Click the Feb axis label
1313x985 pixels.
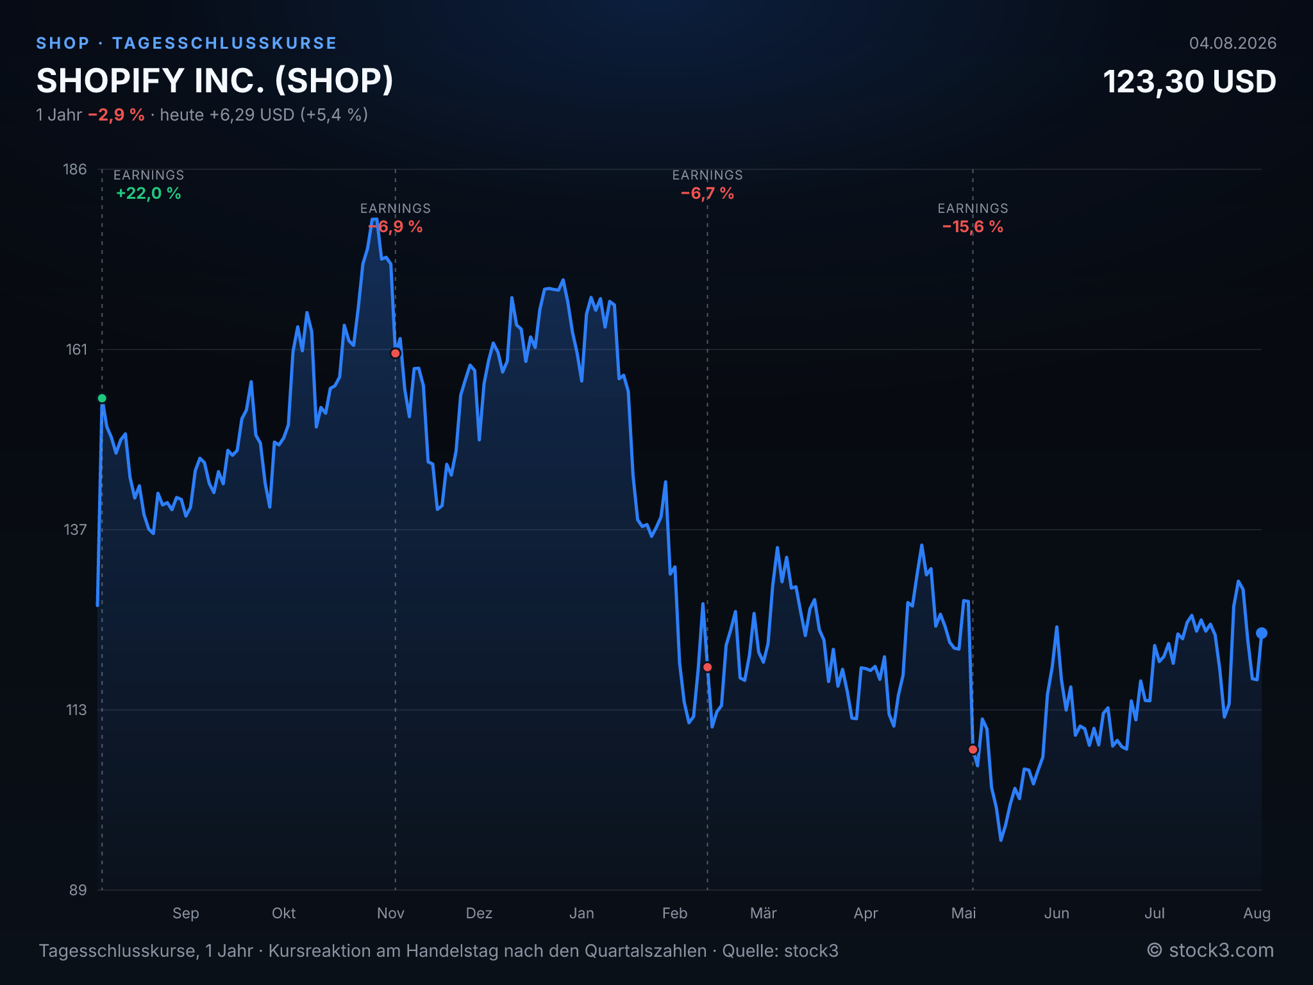pyautogui.click(x=674, y=913)
